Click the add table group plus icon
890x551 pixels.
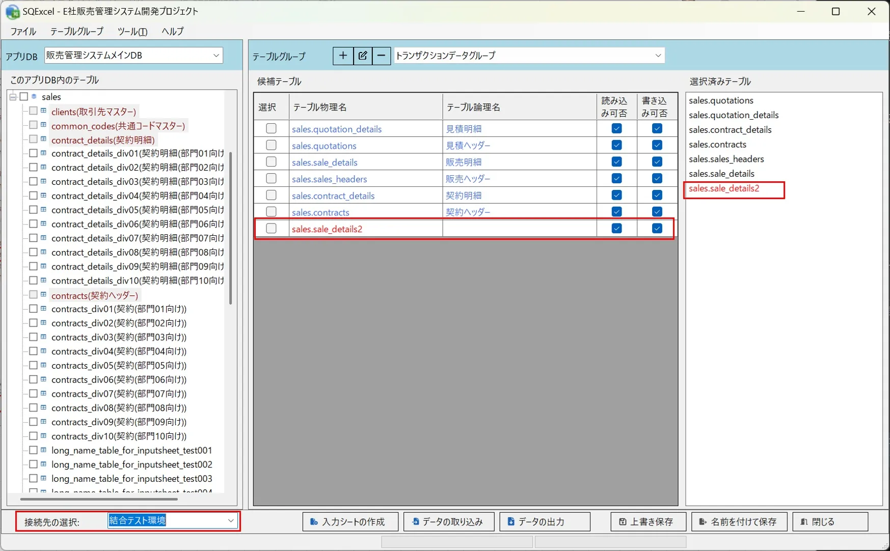pyautogui.click(x=343, y=56)
